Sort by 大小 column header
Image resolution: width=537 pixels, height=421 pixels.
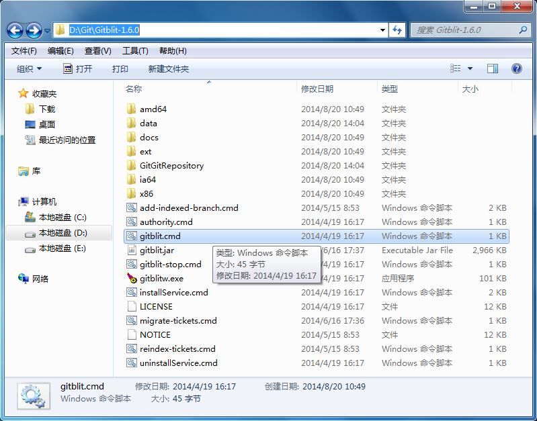click(470, 89)
